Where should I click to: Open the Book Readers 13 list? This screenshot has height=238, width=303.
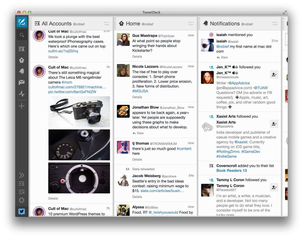point(231,170)
